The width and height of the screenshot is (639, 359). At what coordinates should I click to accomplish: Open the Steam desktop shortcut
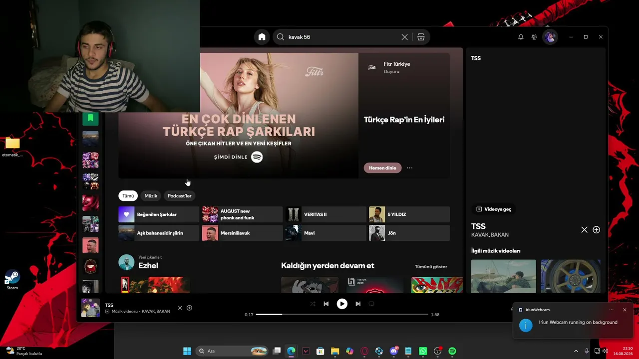click(x=12, y=280)
